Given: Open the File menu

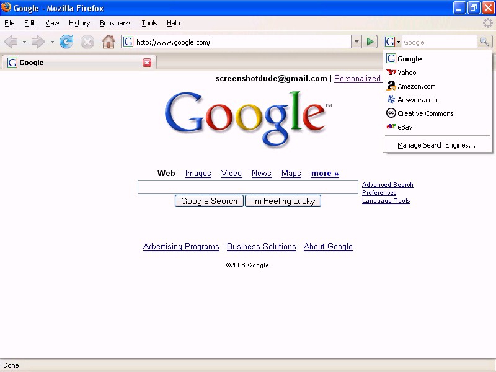Looking at the screenshot, I should 9,23.
